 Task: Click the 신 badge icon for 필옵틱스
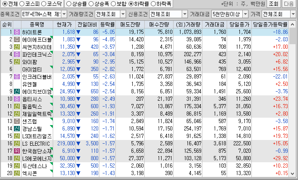pos(17,106)
